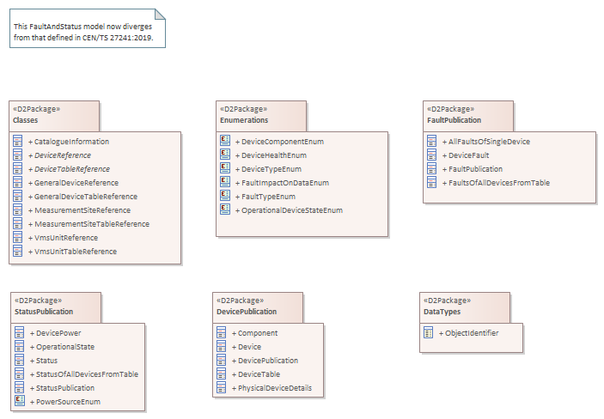604x419 pixels.
Task: Click the DeviceTable entry in DevicePublication
Action: (259, 374)
